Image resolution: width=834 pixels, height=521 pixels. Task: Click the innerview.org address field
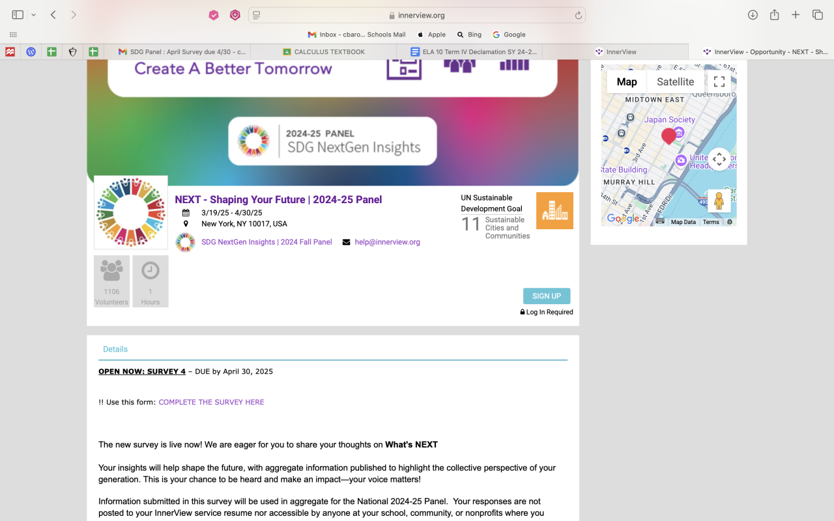[x=417, y=15]
